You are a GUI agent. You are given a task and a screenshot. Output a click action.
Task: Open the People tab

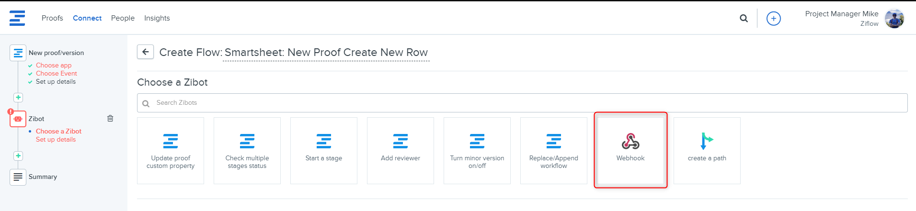123,18
